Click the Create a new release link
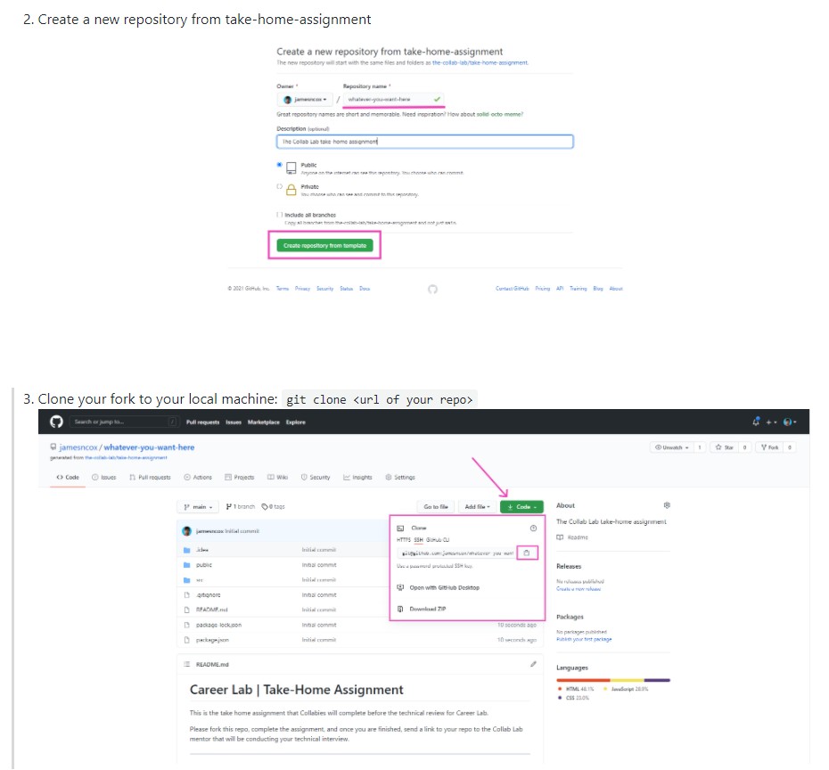Viewport: 829px width, 770px height. click(579, 589)
